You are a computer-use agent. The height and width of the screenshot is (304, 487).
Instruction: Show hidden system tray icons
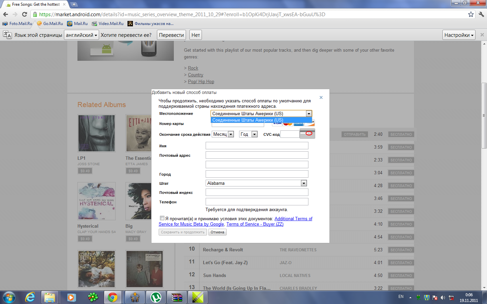pyautogui.click(x=410, y=298)
